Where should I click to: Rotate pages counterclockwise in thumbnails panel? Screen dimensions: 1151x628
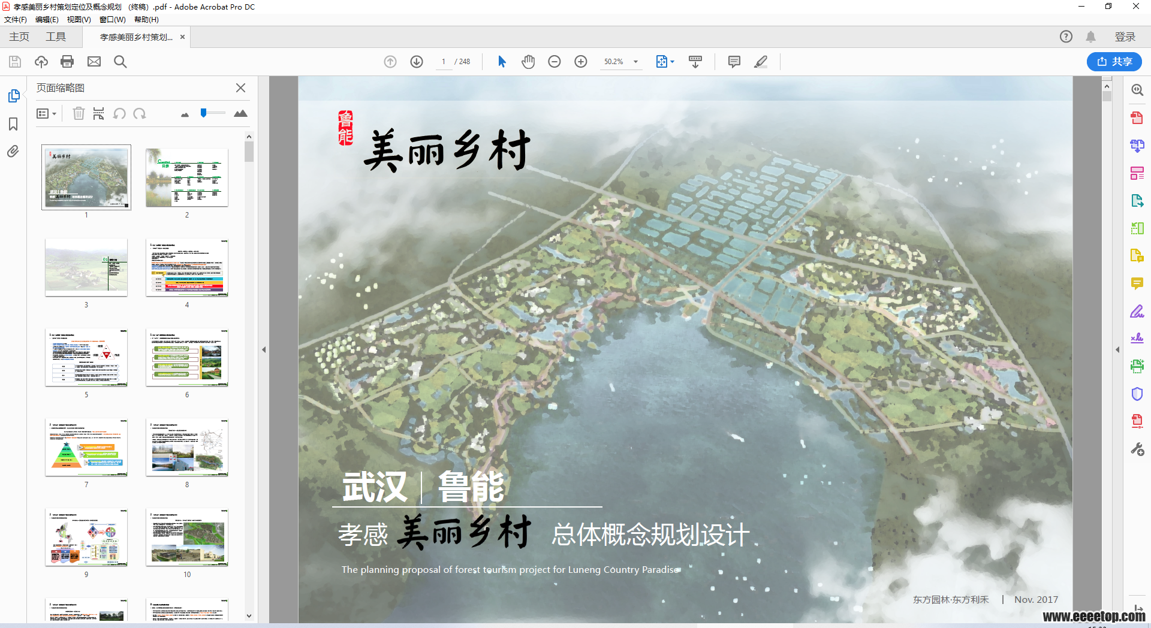click(119, 113)
